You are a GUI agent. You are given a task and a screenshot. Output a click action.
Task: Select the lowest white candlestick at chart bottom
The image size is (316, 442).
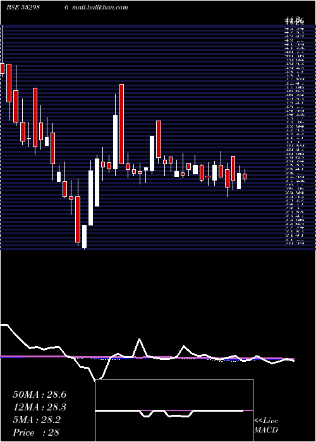click(x=84, y=237)
